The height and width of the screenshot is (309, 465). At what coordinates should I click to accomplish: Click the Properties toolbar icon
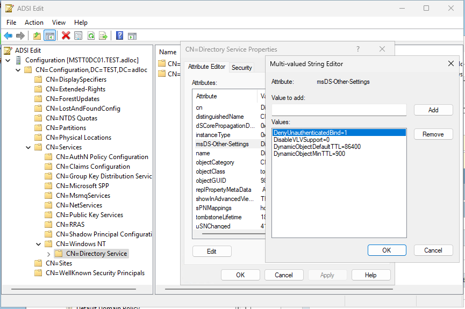[x=78, y=35]
